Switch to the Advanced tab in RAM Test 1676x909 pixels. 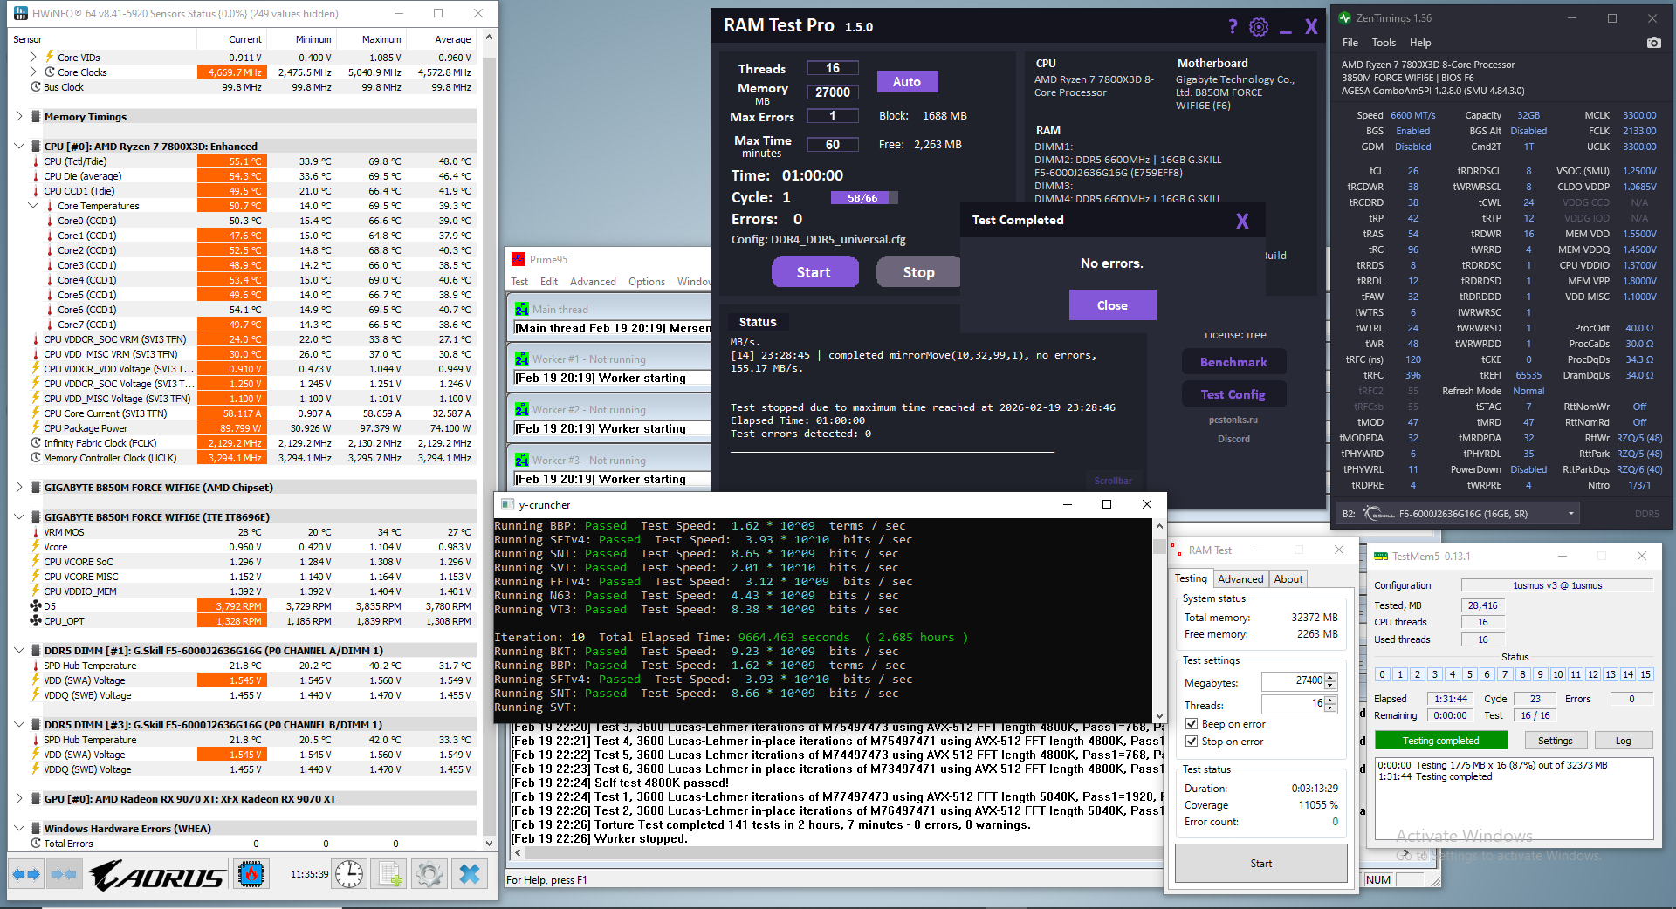[x=1240, y=578]
